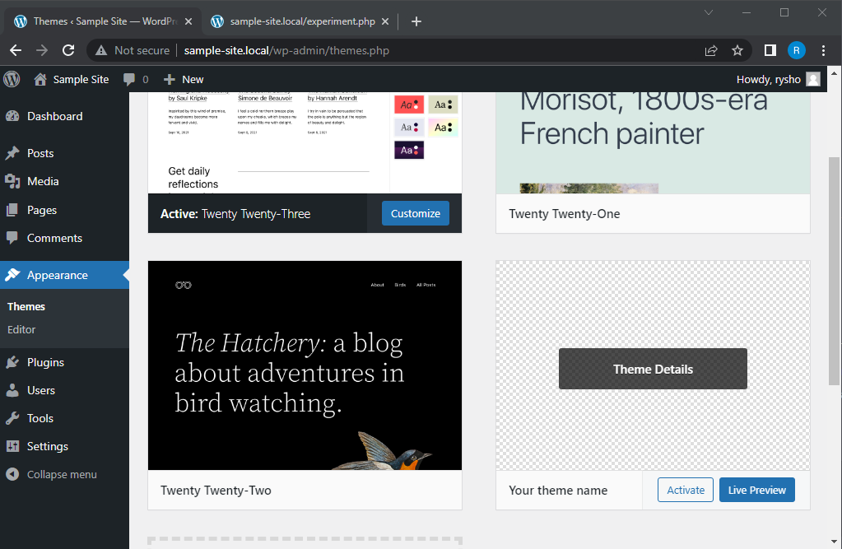The image size is (842, 549).
Task: Open the Appearance menu item
Action: pyautogui.click(x=64, y=275)
